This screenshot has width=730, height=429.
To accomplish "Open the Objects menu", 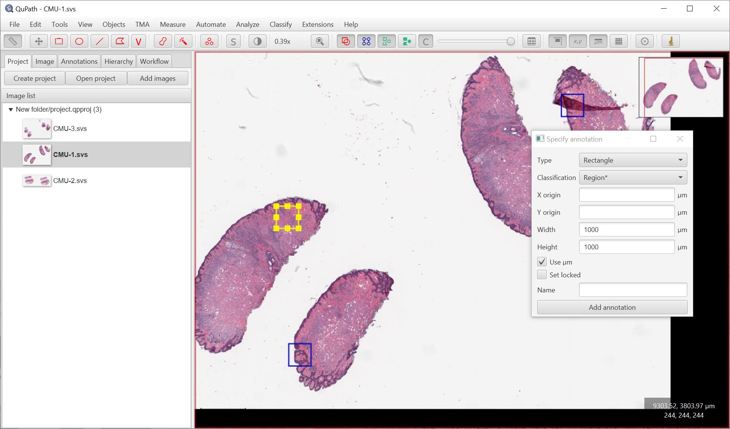I will tap(114, 24).
